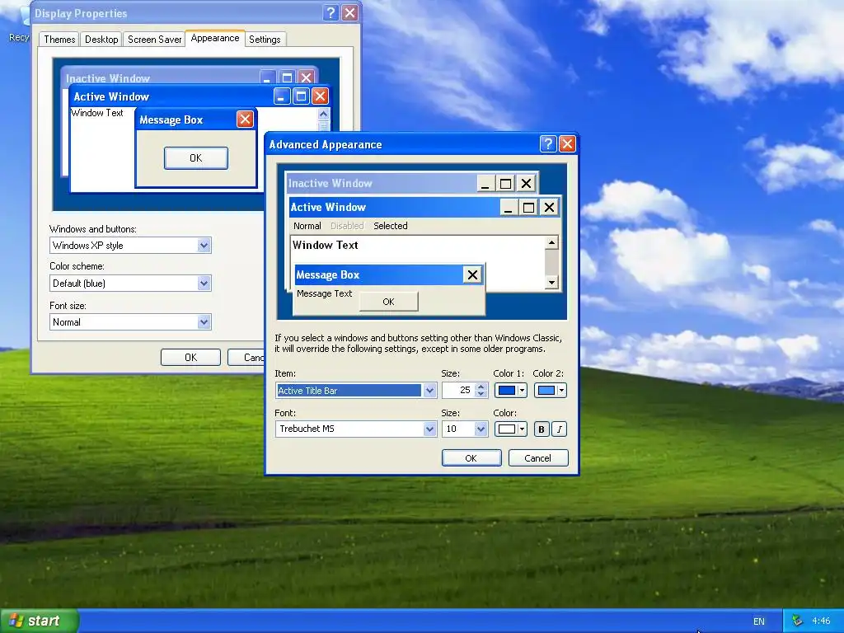Click Window Text in Advanced preview

coord(325,245)
